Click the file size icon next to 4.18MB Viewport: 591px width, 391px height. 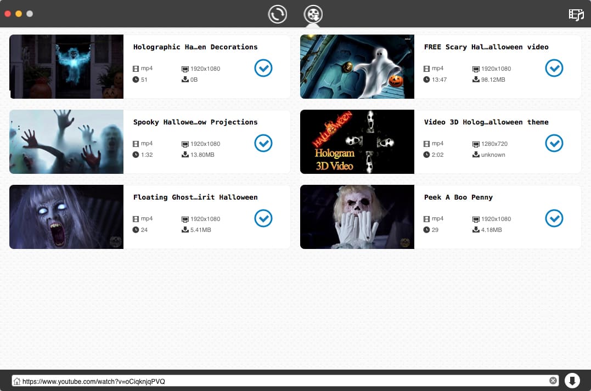(476, 230)
